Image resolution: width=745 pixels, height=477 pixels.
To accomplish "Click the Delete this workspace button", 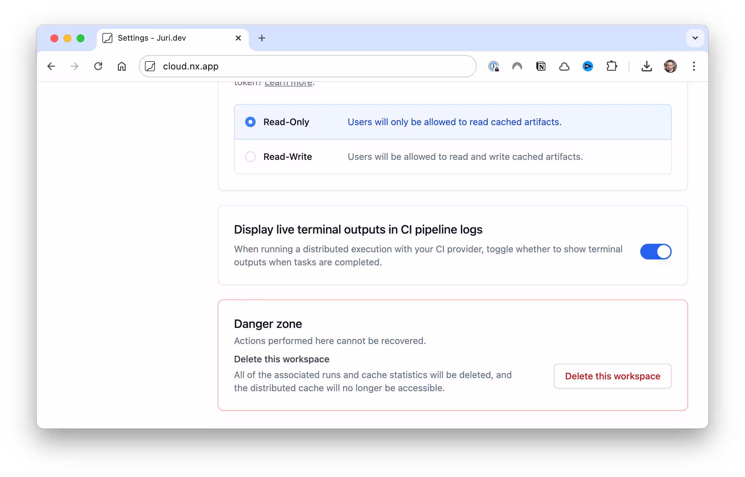I will click(x=612, y=376).
